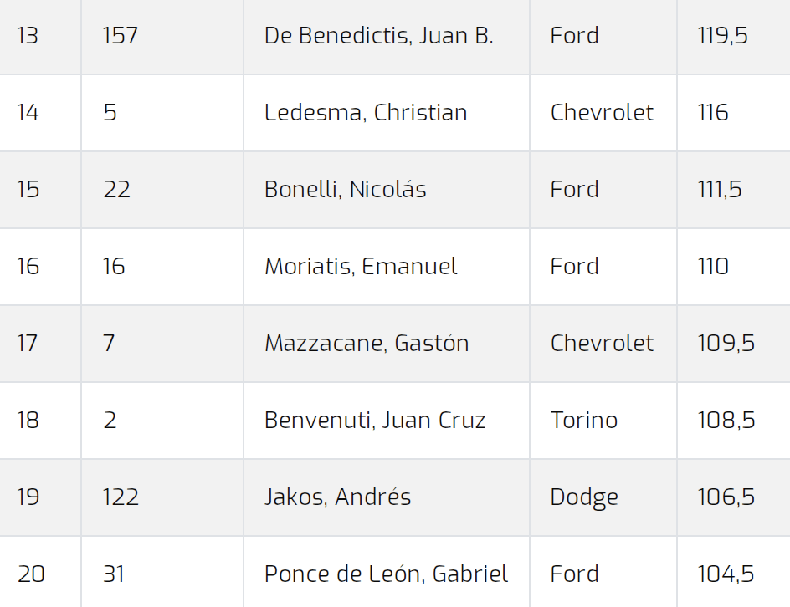Click the points value 109,5

(726, 344)
